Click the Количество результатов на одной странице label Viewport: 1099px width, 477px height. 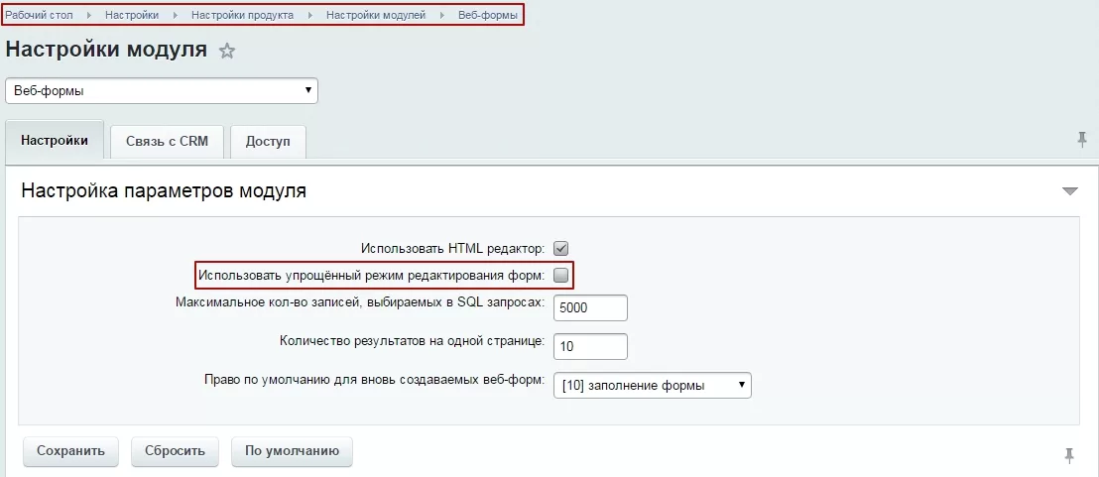[413, 341]
